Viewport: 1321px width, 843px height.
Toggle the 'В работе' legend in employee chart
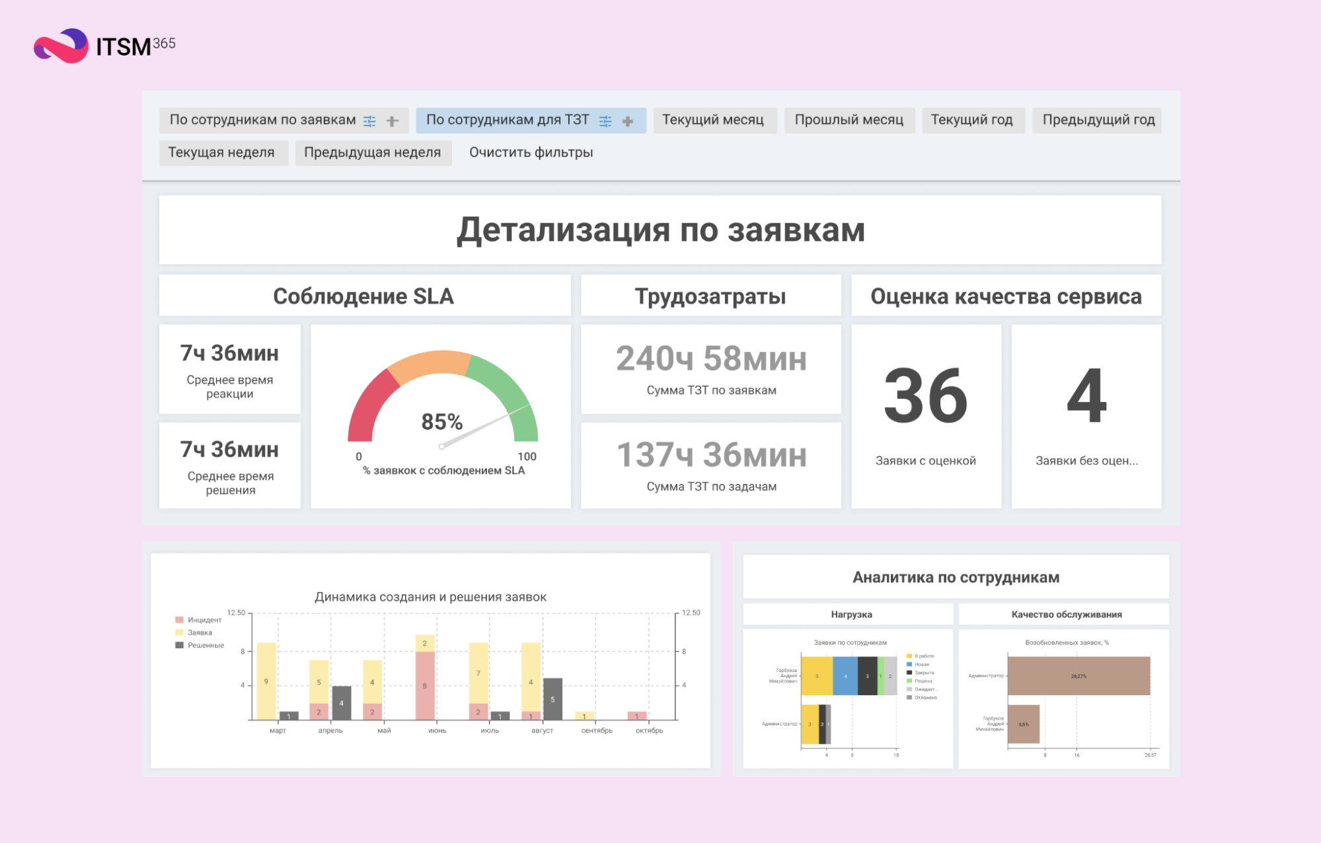click(921, 656)
